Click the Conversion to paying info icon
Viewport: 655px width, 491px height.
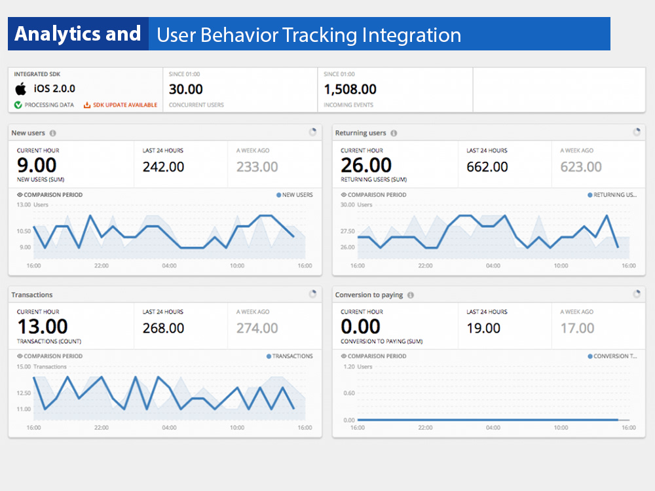[x=410, y=295]
